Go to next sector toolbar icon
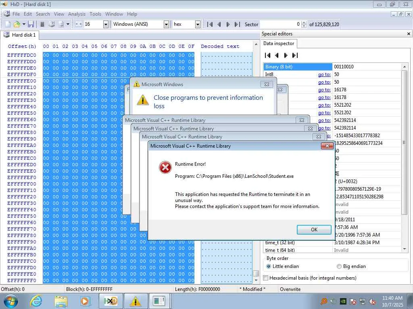This screenshot has height=309, width=413. pyautogui.click(x=228, y=24)
